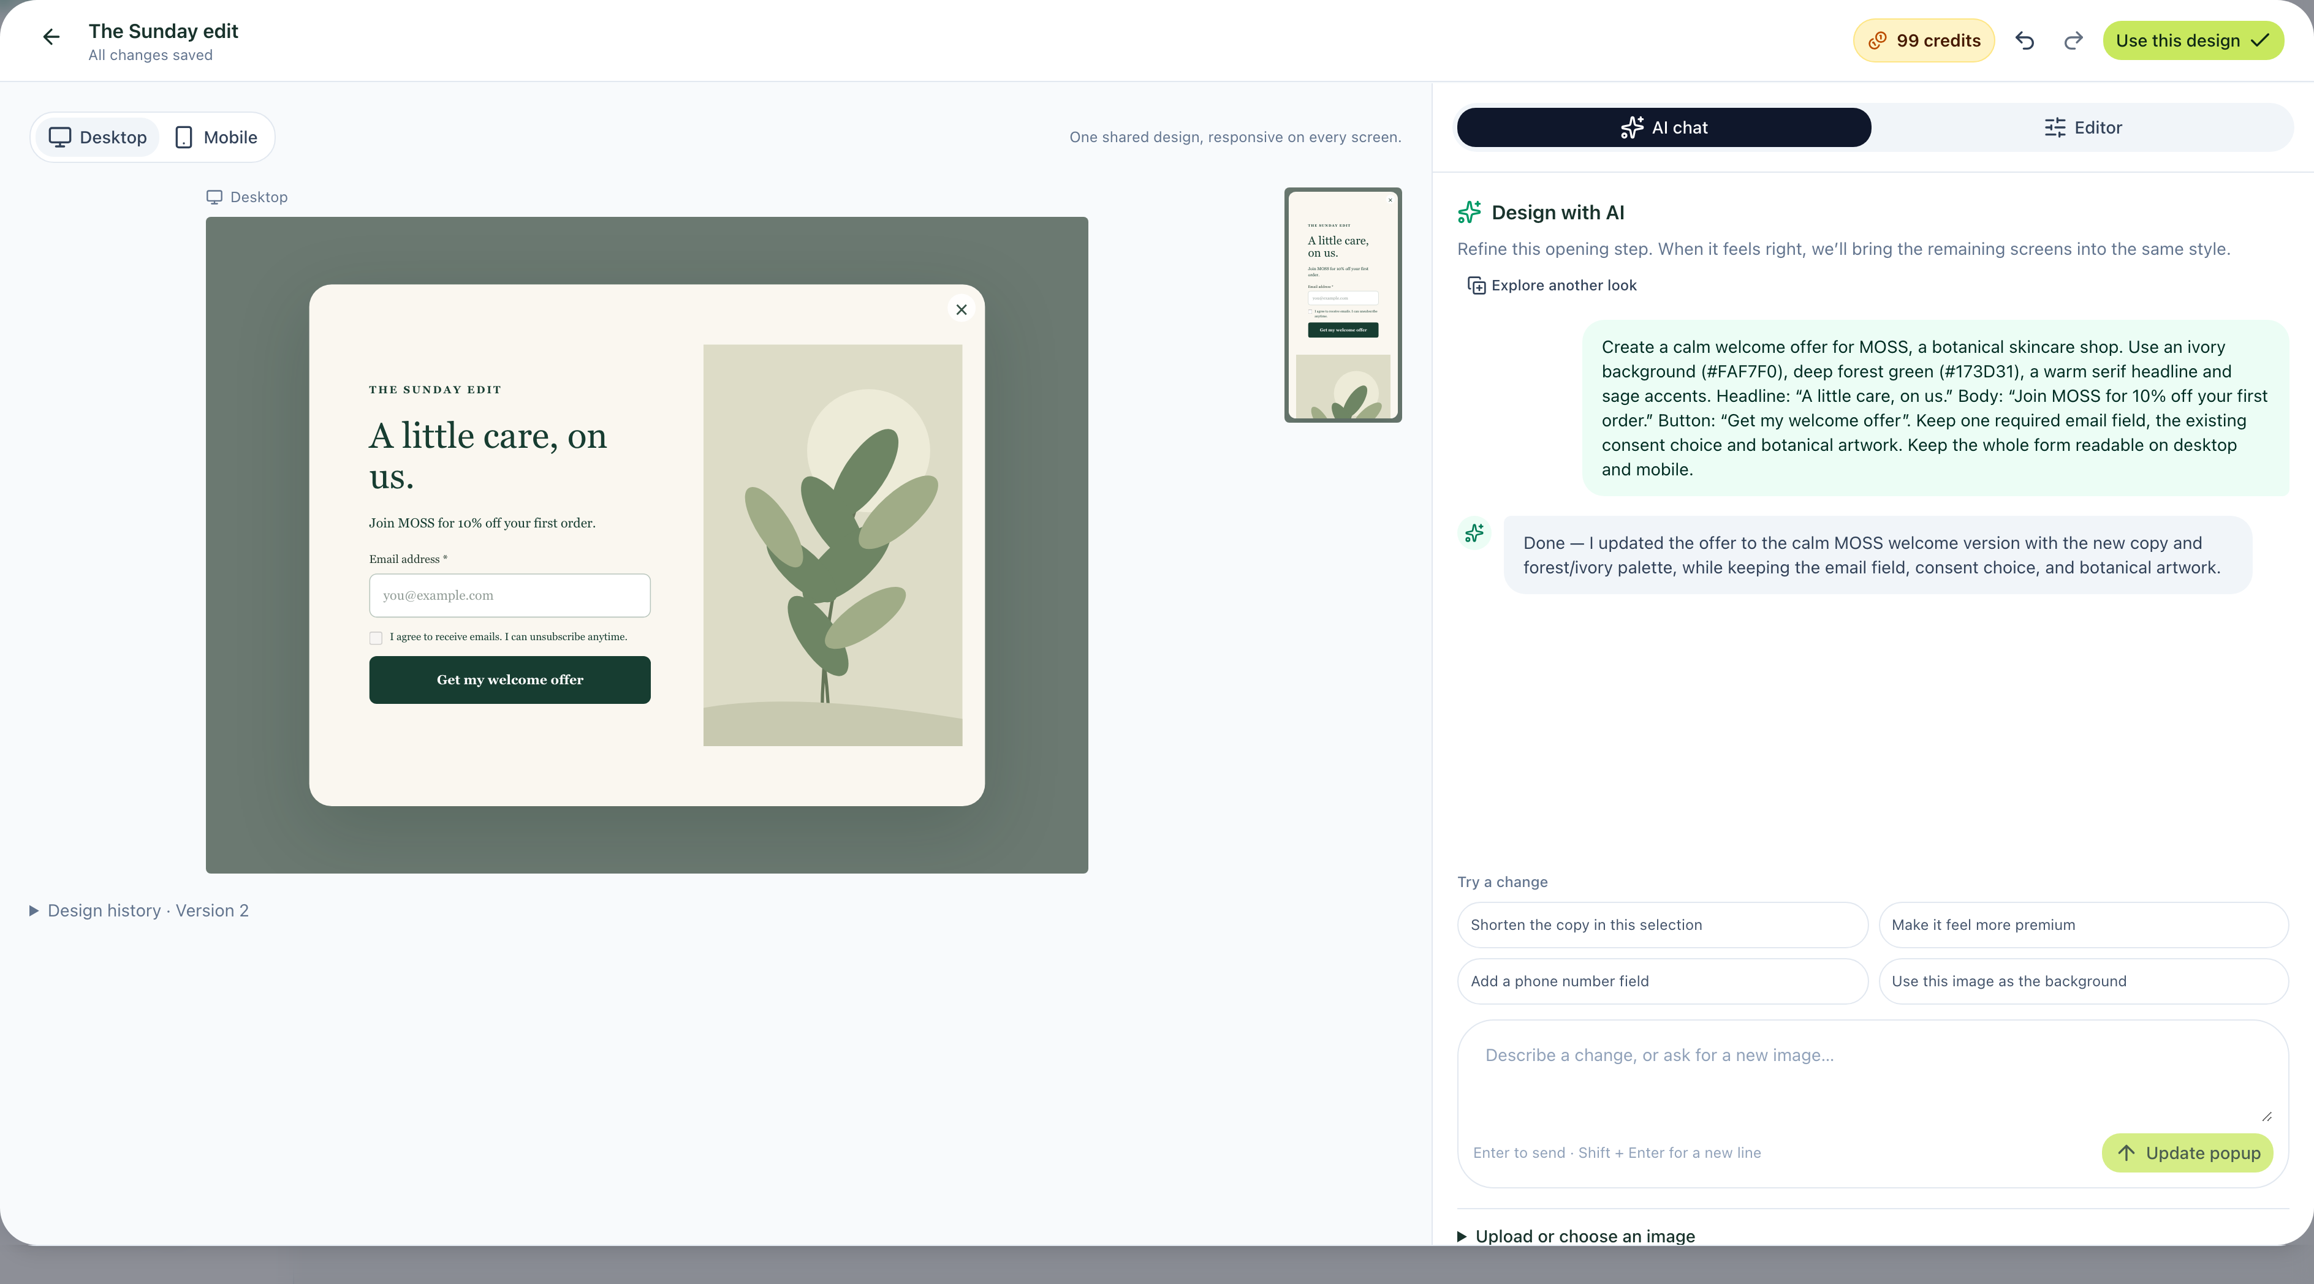Image resolution: width=2314 pixels, height=1284 pixels.
Task: Click Explore another look link
Action: coord(1552,285)
